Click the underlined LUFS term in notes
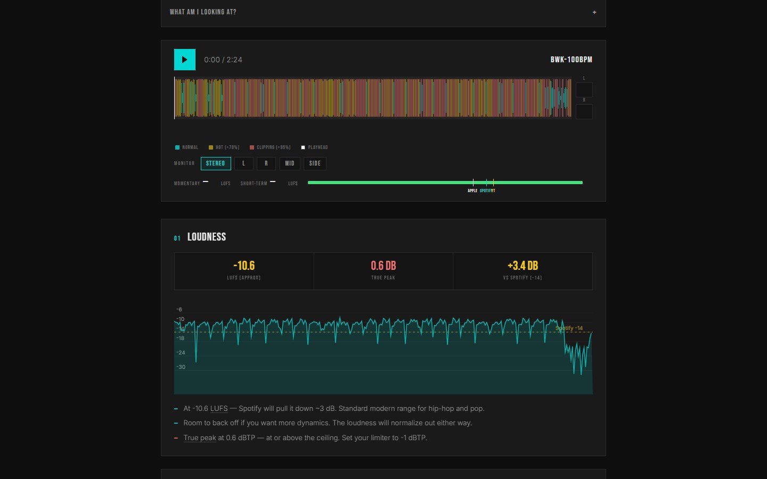767x479 pixels. (219, 409)
